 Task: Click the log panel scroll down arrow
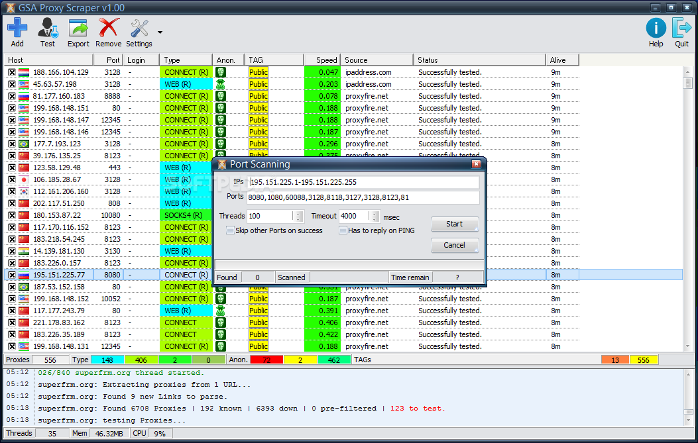(688, 420)
